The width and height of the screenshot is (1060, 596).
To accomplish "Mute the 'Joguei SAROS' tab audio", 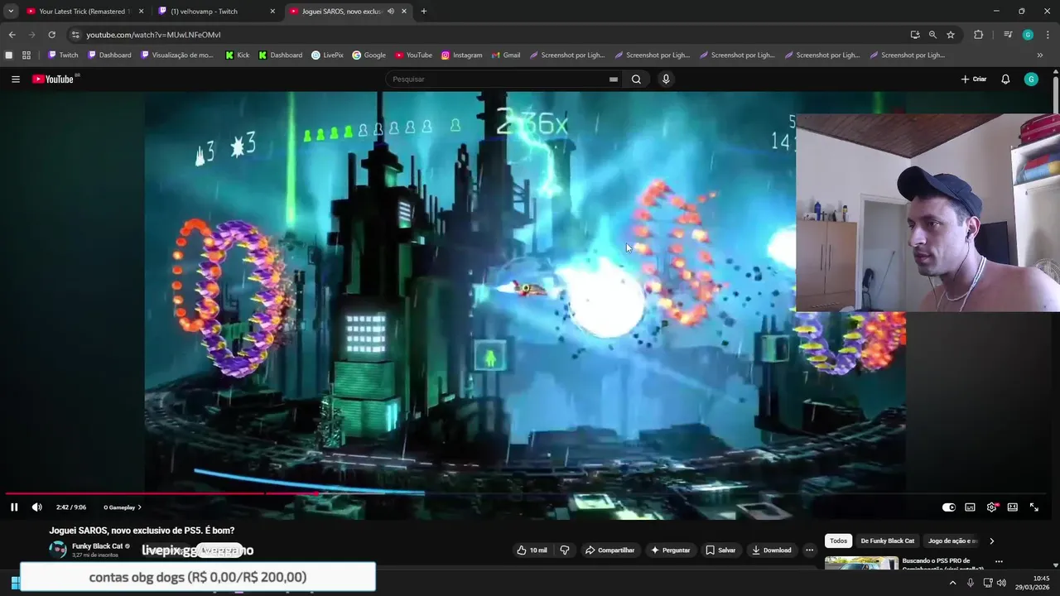I will point(391,12).
